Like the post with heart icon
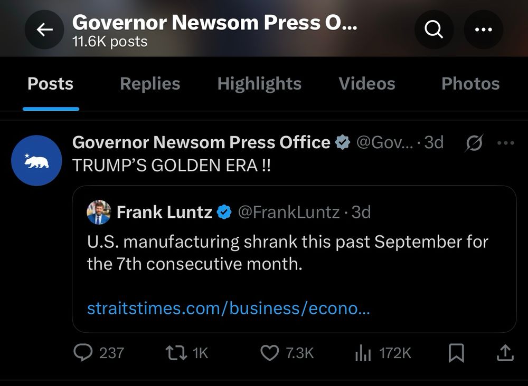The image size is (528, 386). 270,353
